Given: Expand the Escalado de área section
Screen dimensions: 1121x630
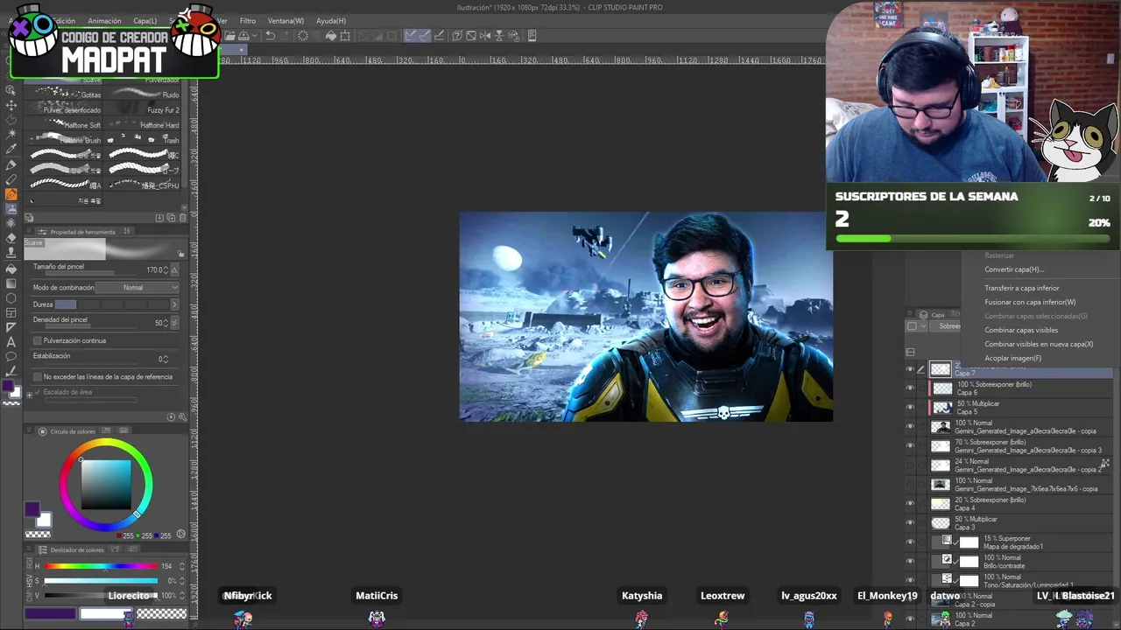Looking at the screenshot, I should 29,394.
